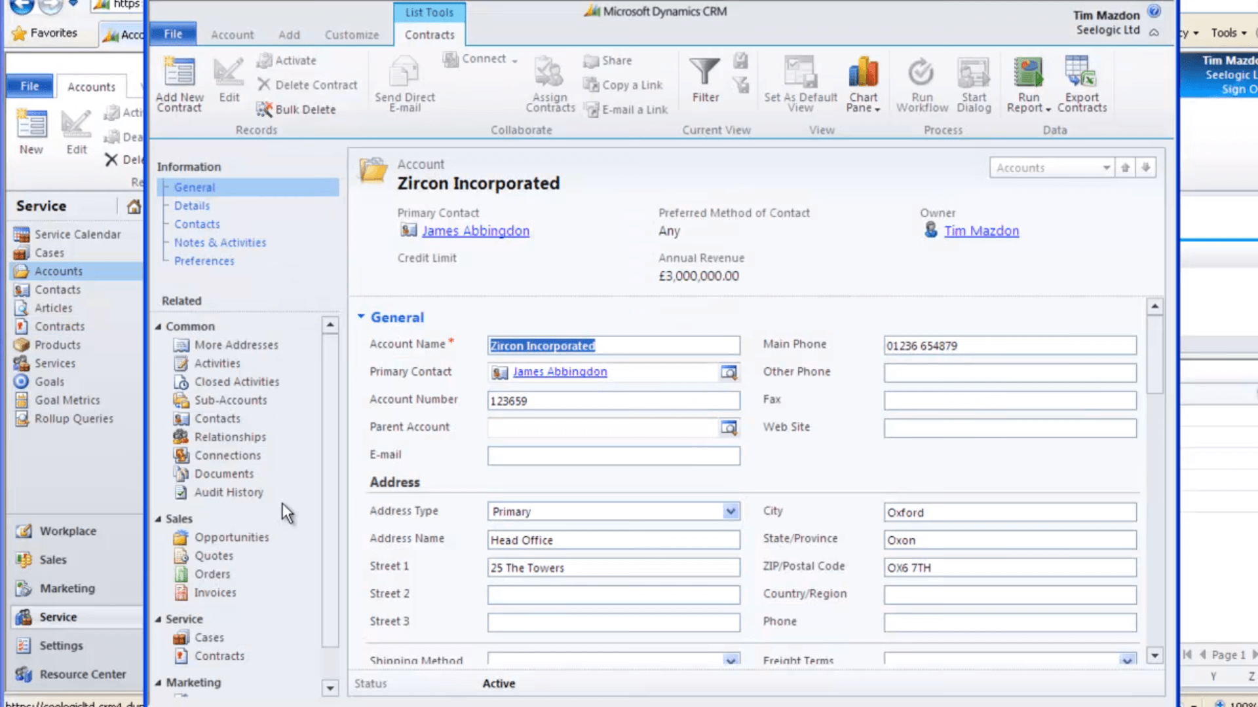Switch to the Workplace area

(x=57, y=531)
